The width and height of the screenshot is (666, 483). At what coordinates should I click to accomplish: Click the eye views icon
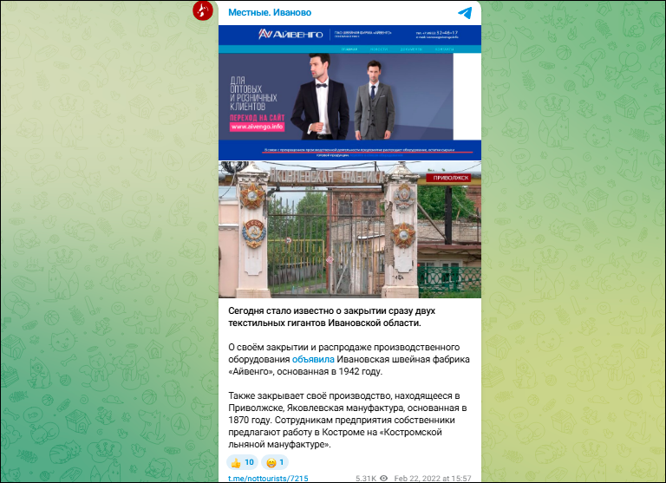(x=383, y=478)
